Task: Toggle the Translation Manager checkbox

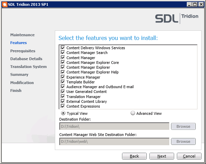Action: click(63, 97)
